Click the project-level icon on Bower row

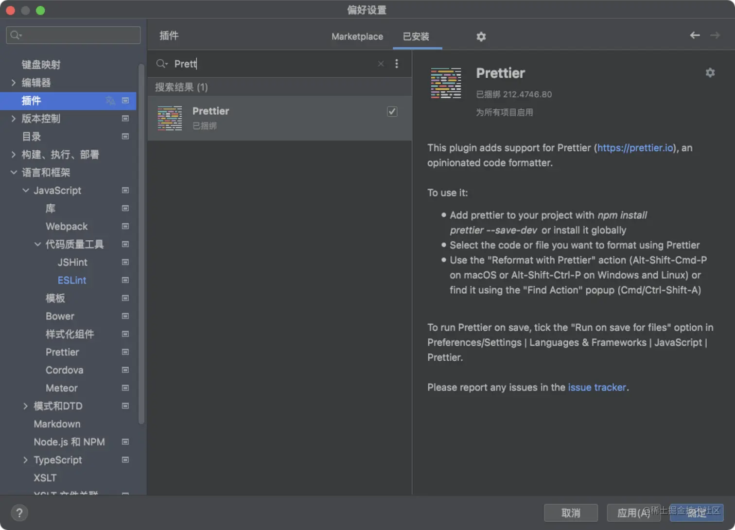tap(125, 316)
